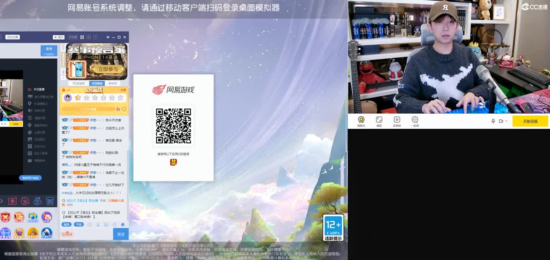Click the game app icon below QR code
550x260 pixels.
[173, 162]
